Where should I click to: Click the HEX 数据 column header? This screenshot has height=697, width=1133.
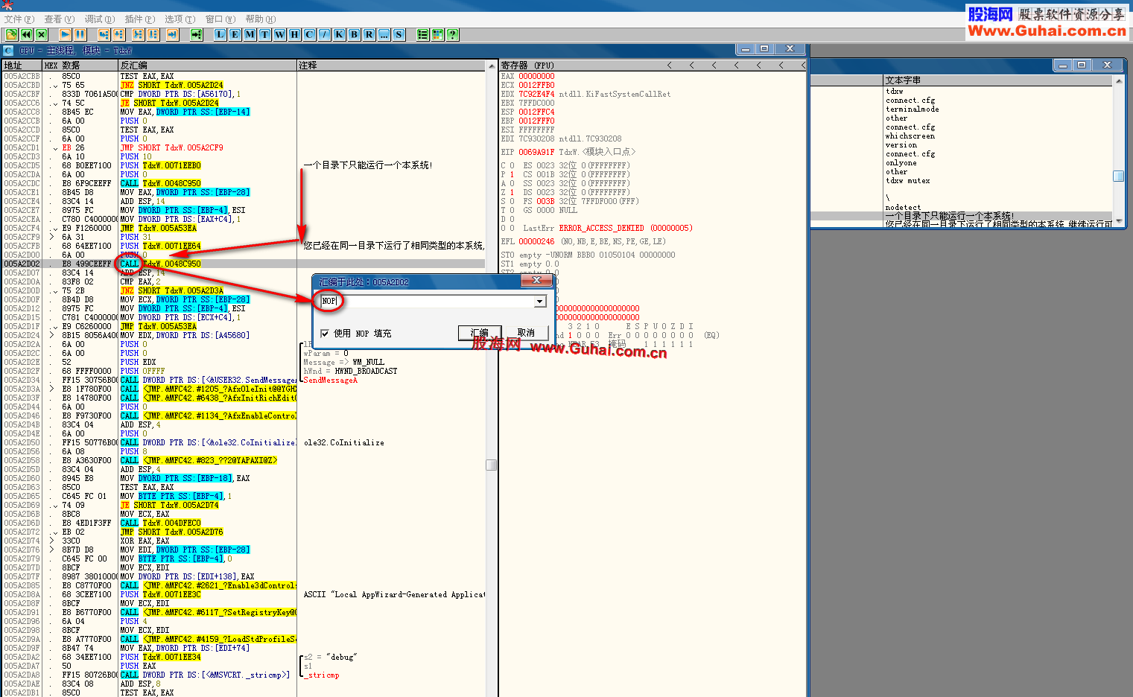[x=80, y=66]
